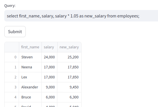The height and width of the screenshot is (107, 158).
Task: Sort by the salary column header
Action: 49,47
